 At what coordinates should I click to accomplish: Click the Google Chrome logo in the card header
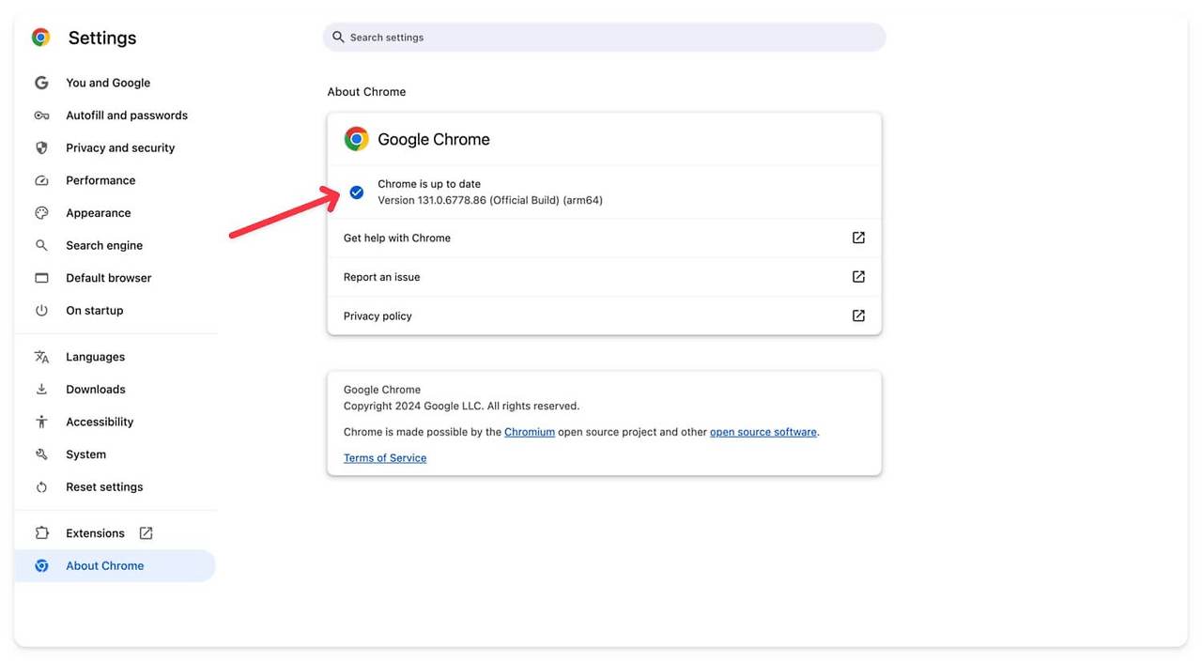coord(356,139)
